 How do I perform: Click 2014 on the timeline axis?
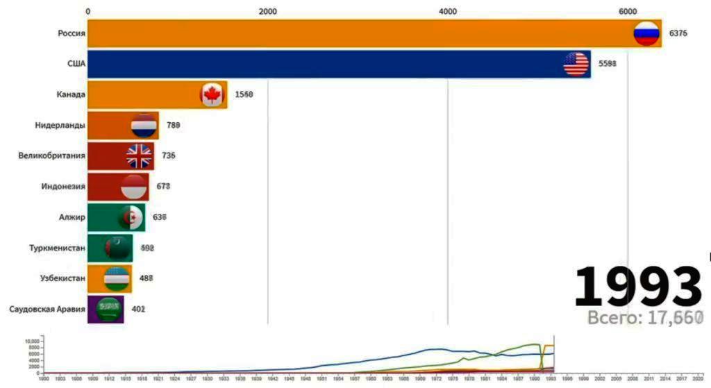[x=665, y=378]
